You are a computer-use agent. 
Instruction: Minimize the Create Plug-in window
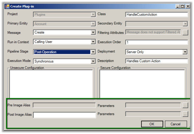[177, 6]
